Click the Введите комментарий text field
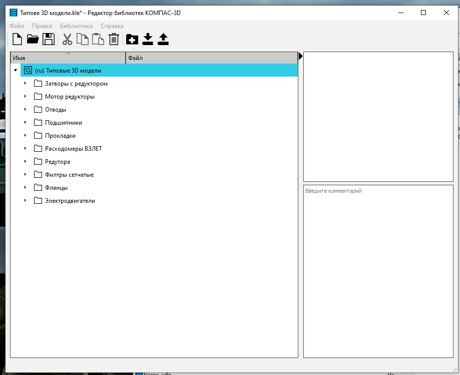The width and height of the screenshot is (460, 375). 378,271
